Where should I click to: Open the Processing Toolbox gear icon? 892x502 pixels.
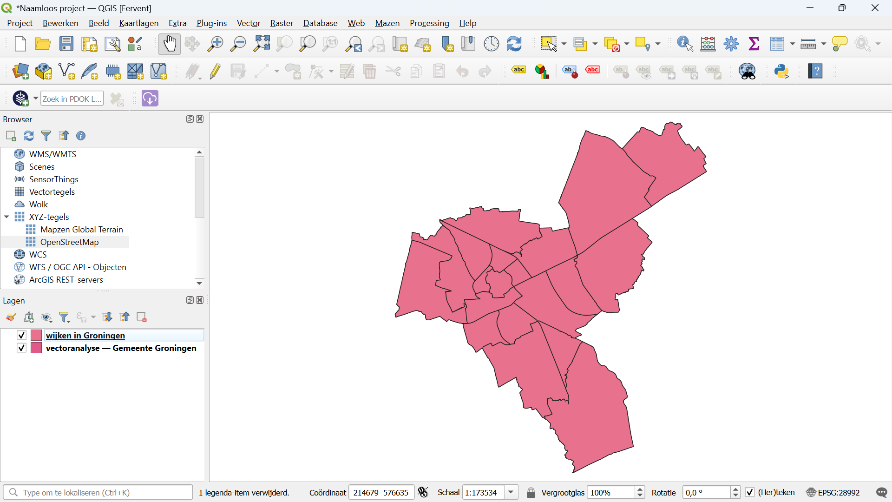tap(731, 44)
